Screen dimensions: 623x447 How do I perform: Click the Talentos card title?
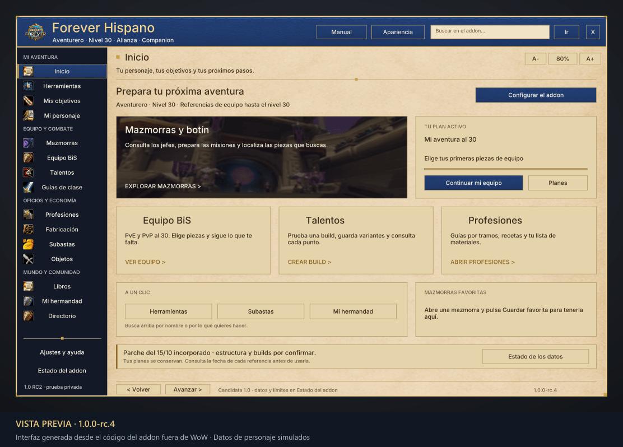click(x=325, y=221)
